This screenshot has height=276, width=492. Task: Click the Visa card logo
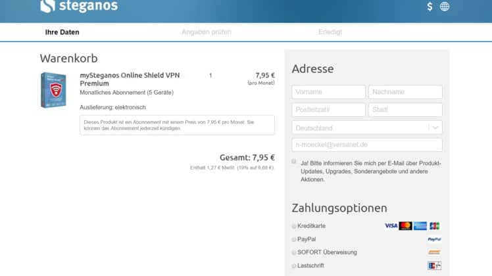(391, 226)
